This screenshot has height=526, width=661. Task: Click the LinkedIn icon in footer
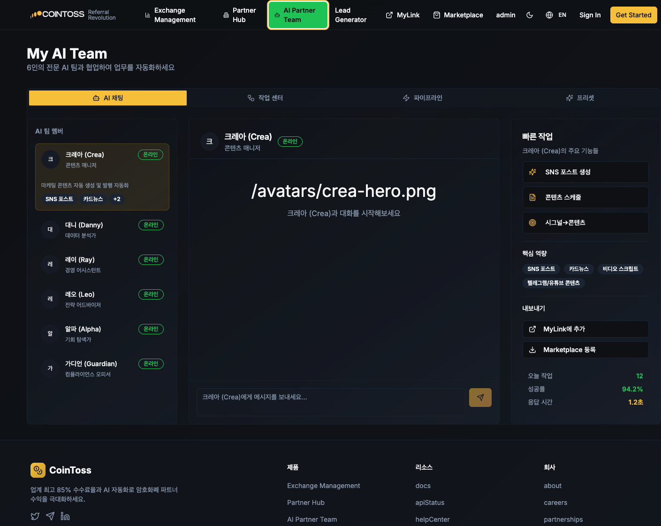coord(65,516)
